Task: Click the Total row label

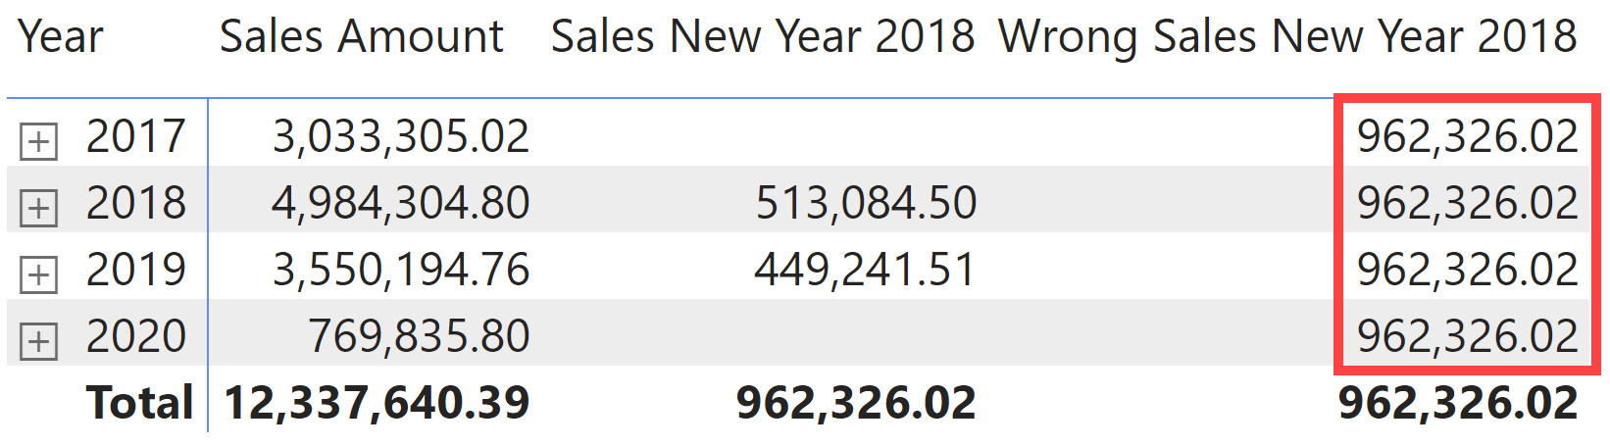Action: click(x=140, y=403)
